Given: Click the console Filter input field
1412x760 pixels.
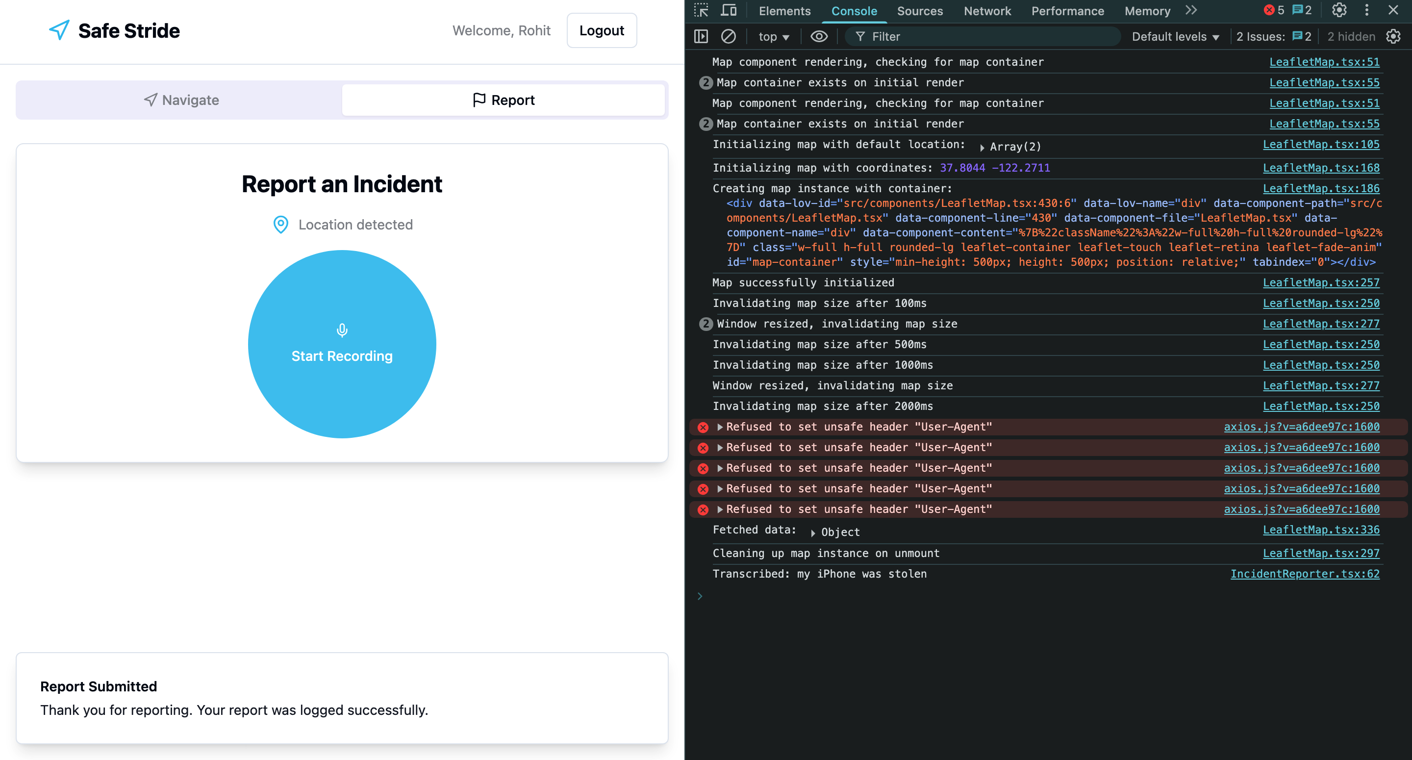Looking at the screenshot, I should pyautogui.click(x=986, y=37).
